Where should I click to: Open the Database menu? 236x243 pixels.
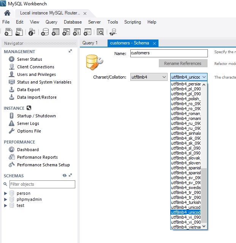73,22
